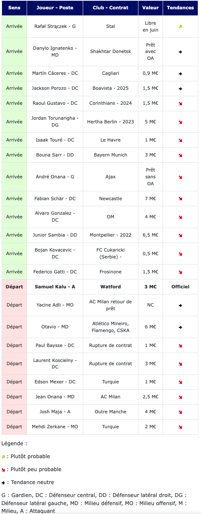Click Jordan Torunarigha - DG player cell
This screenshot has width=201, height=514.
coord(55,122)
